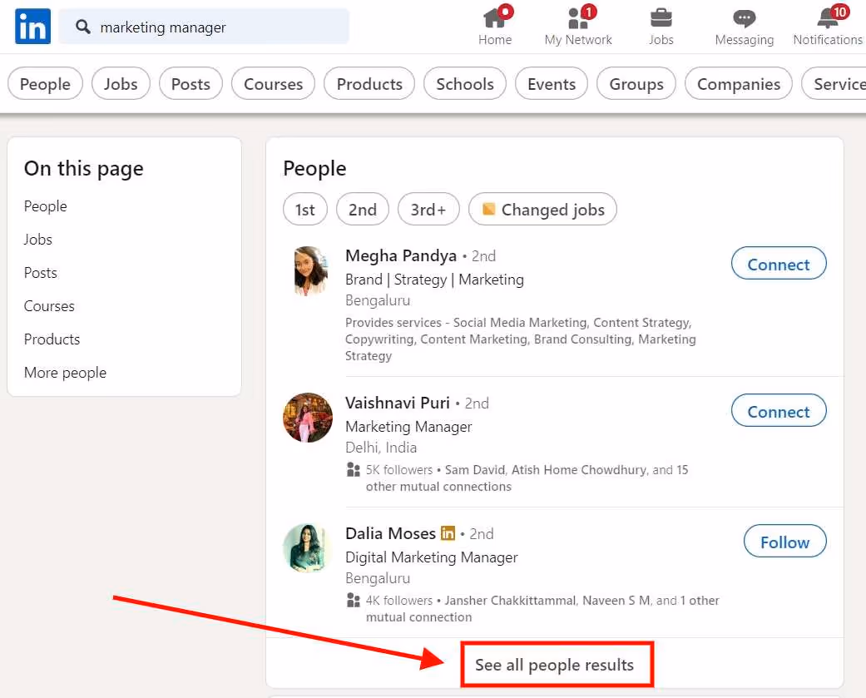The width and height of the screenshot is (866, 698).
Task: Click the followers icon under Vaishnavi Puri
Action: pos(354,470)
